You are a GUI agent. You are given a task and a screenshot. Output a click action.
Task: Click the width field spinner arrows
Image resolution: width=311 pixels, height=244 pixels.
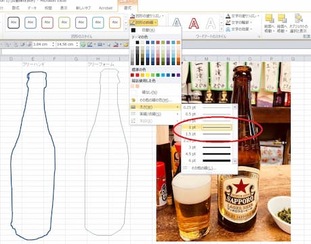click(77, 44)
